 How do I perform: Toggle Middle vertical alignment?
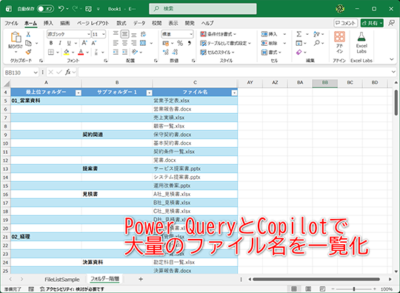coord(124,34)
